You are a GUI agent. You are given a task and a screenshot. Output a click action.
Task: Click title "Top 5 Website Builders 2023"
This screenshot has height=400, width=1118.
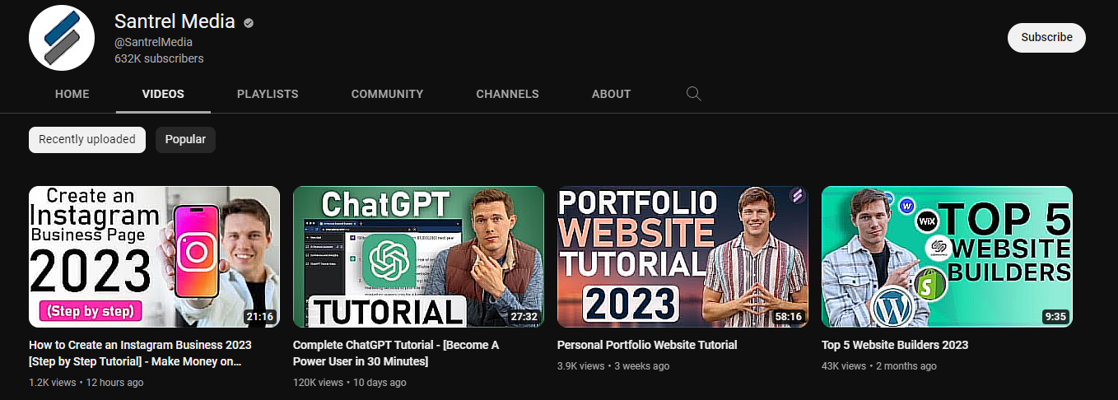pos(895,345)
